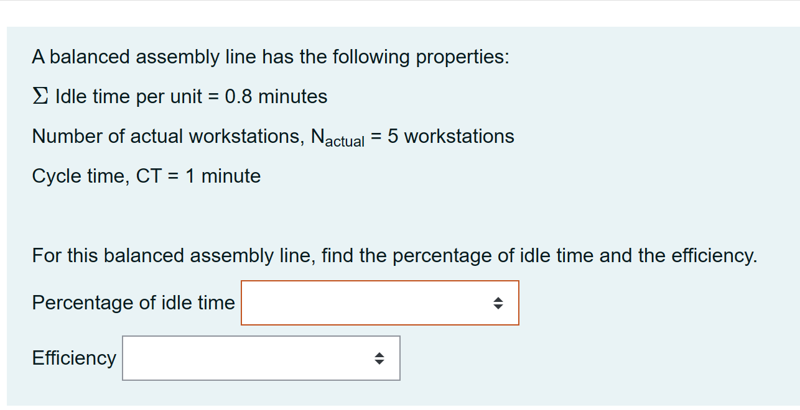The image size is (800, 410).
Task: Click the Efficiency label text
Action: (x=73, y=358)
